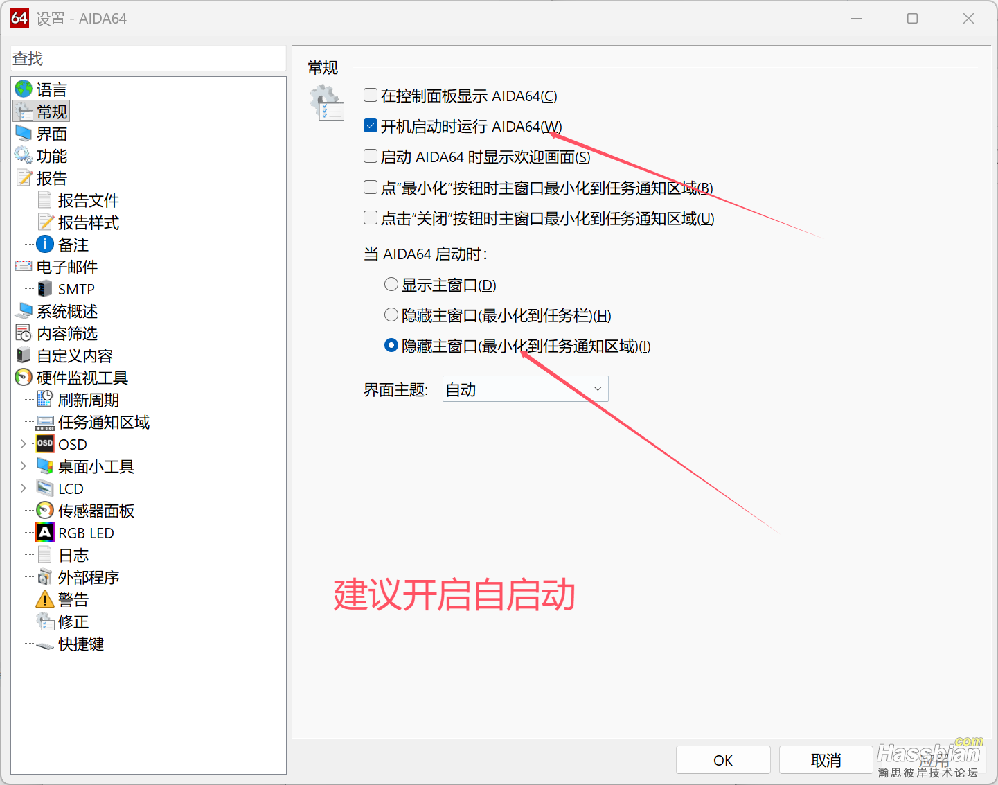Screen dimensions: 998x785
Task: Click the tray icon beside 任务通知区域
Action: tap(45, 423)
